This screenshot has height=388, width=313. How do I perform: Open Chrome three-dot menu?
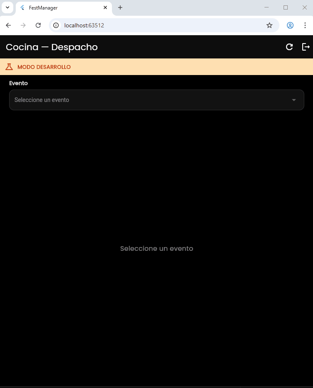tap(305, 25)
